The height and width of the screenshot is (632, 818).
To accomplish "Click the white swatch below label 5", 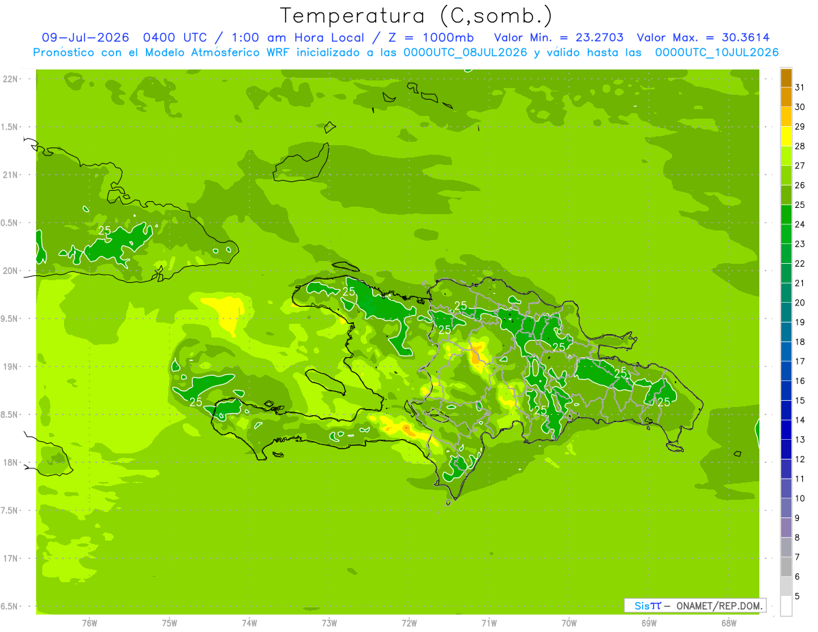I will tap(786, 606).
